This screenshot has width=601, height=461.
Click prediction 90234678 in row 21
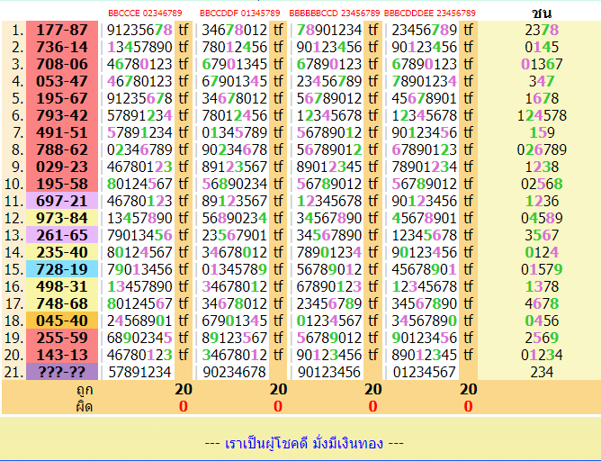click(x=234, y=372)
